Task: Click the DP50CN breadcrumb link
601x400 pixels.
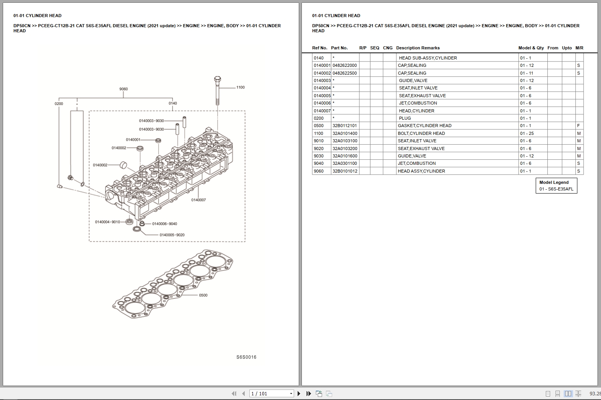Action: [321, 26]
